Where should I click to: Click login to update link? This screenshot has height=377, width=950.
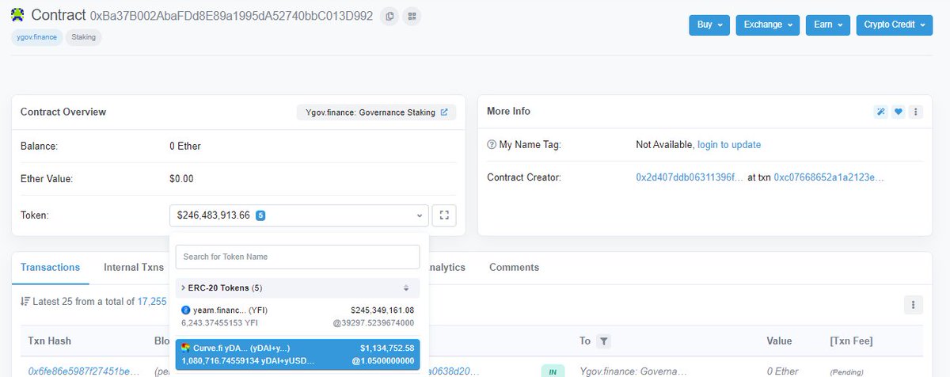coord(729,145)
